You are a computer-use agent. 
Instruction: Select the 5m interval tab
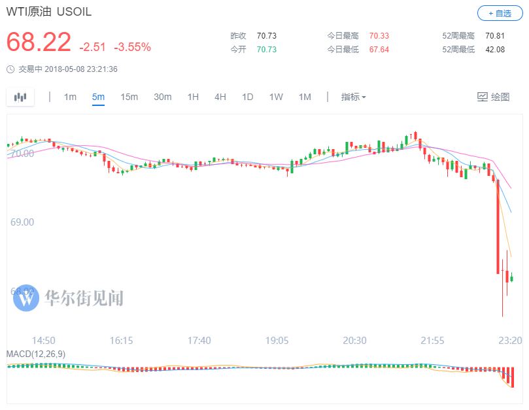pos(98,97)
